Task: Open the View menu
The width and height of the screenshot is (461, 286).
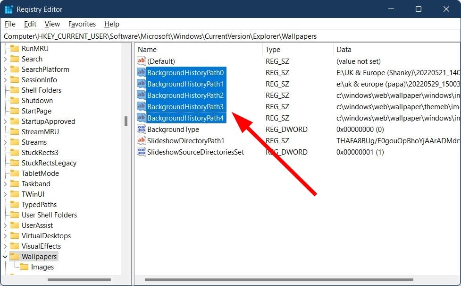Action: click(x=52, y=24)
